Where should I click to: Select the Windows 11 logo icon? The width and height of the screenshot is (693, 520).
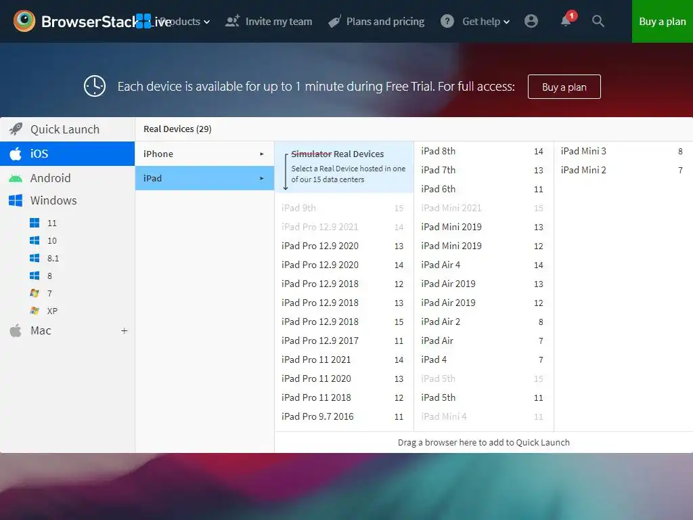click(x=35, y=223)
